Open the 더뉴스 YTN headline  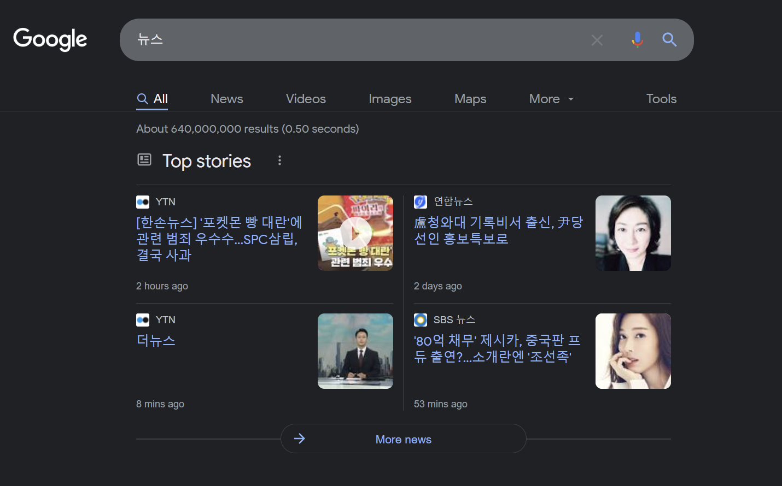click(156, 340)
